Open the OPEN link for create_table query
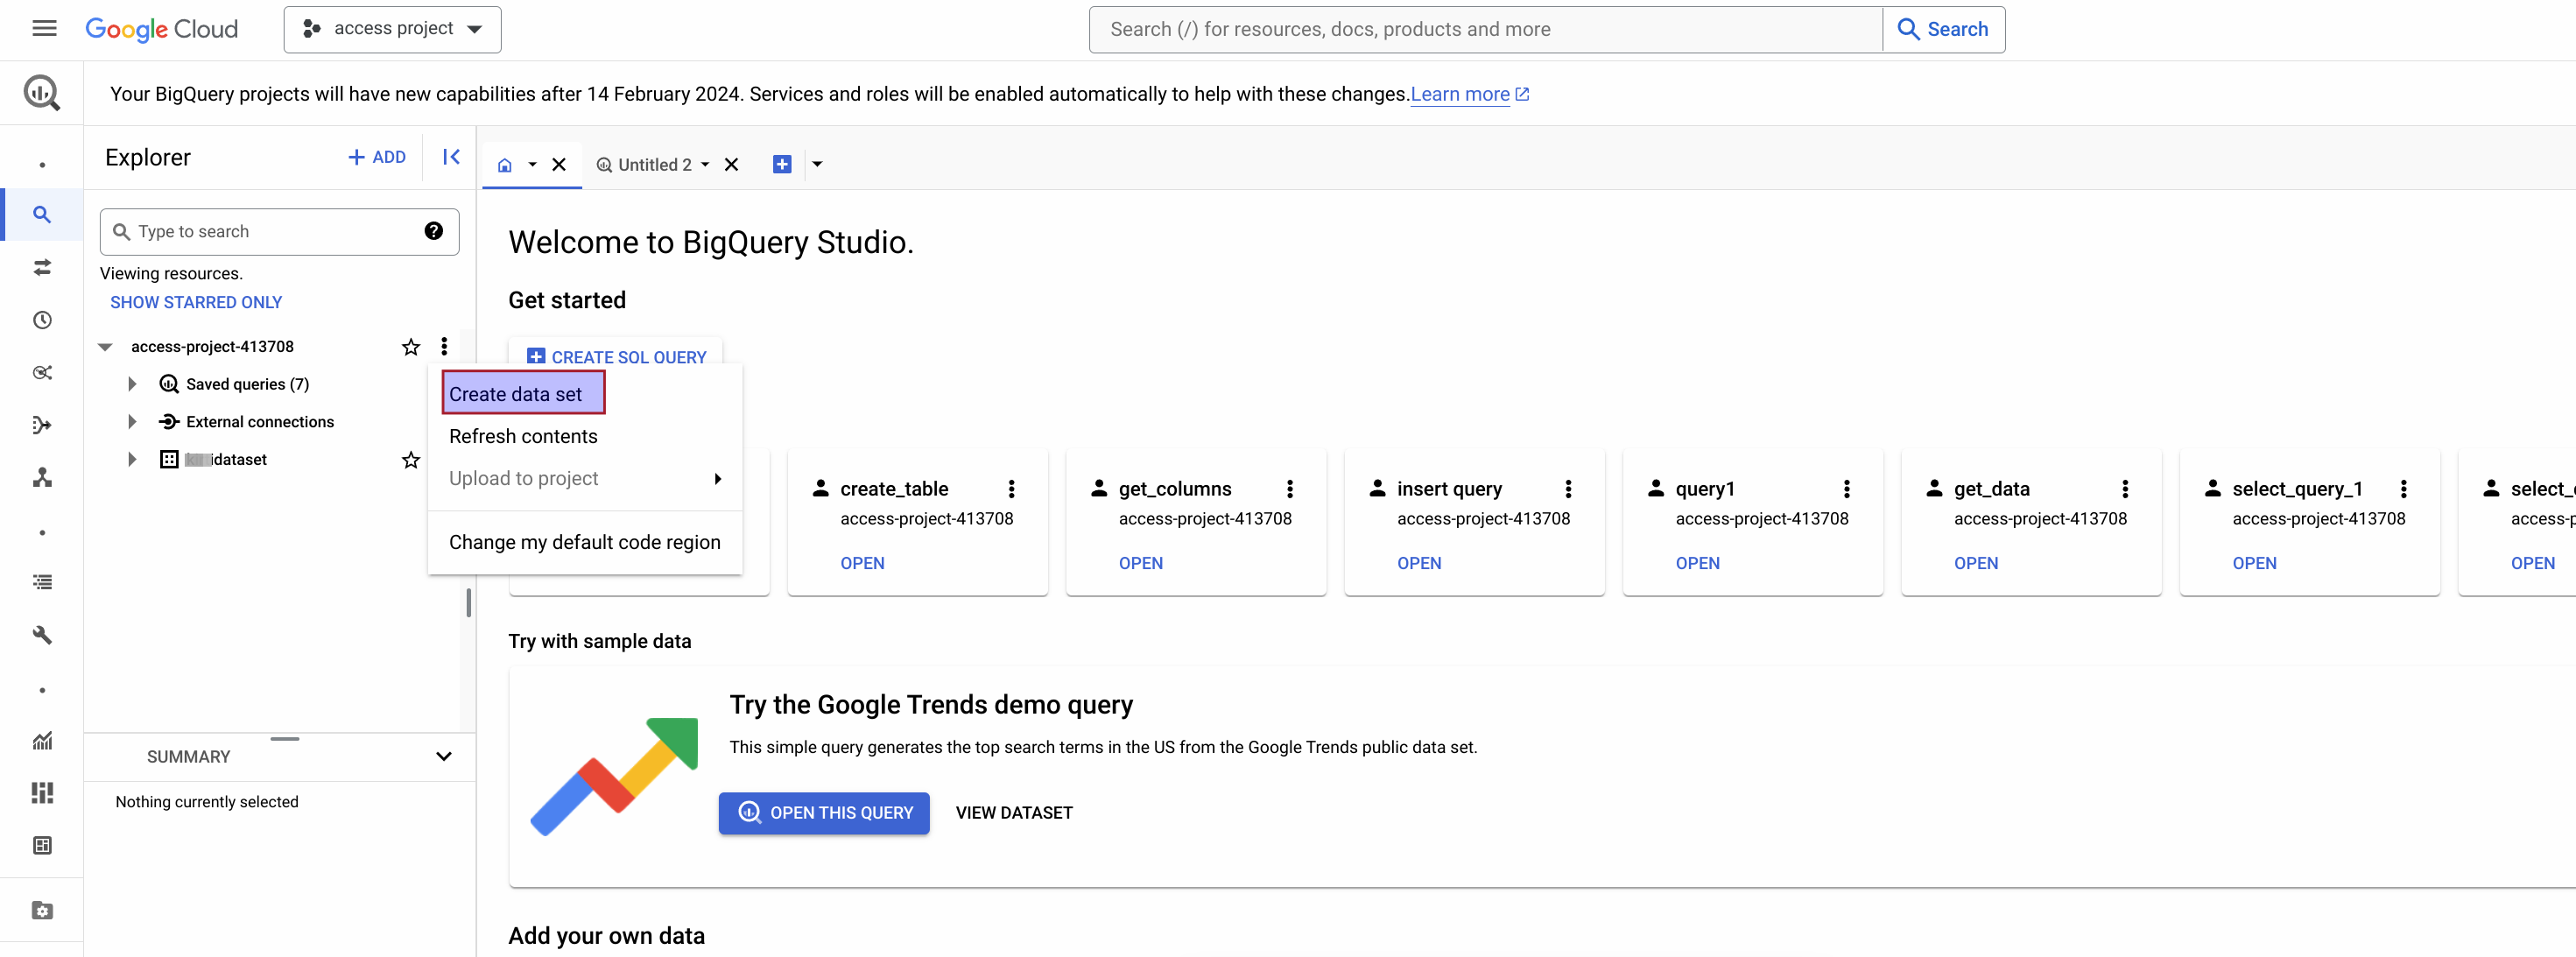 861,563
